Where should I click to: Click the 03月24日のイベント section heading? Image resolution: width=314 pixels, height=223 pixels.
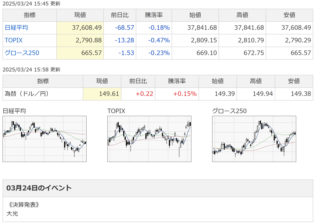39,188
